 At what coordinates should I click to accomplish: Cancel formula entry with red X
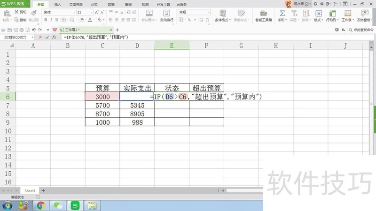coord(40,38)
